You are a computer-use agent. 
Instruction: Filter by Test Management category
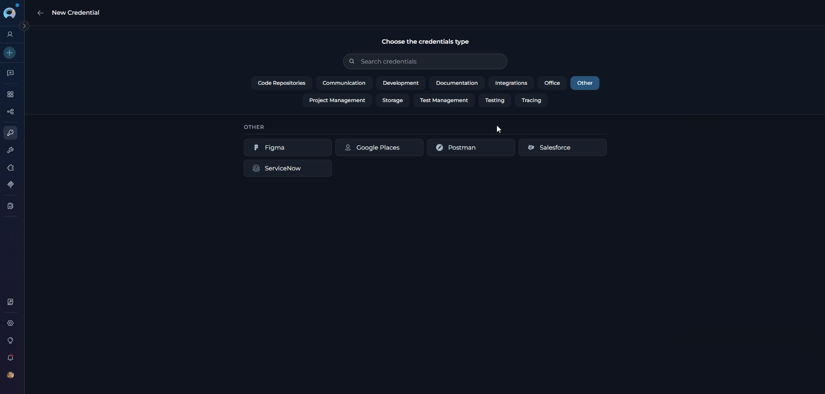click(x=444, y=100)
